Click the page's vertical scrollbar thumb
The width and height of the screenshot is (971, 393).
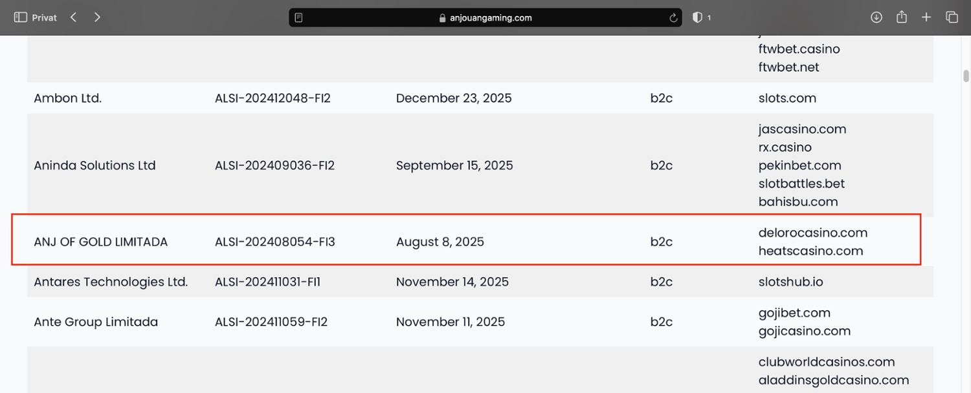[x=966, y=76]
